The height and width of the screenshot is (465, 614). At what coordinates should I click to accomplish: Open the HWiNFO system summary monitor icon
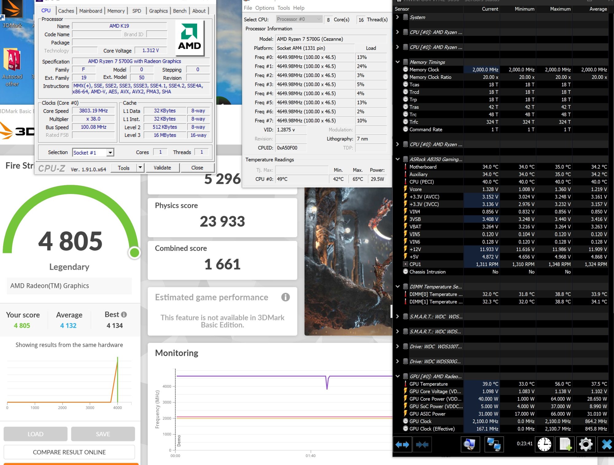(470, 444)
